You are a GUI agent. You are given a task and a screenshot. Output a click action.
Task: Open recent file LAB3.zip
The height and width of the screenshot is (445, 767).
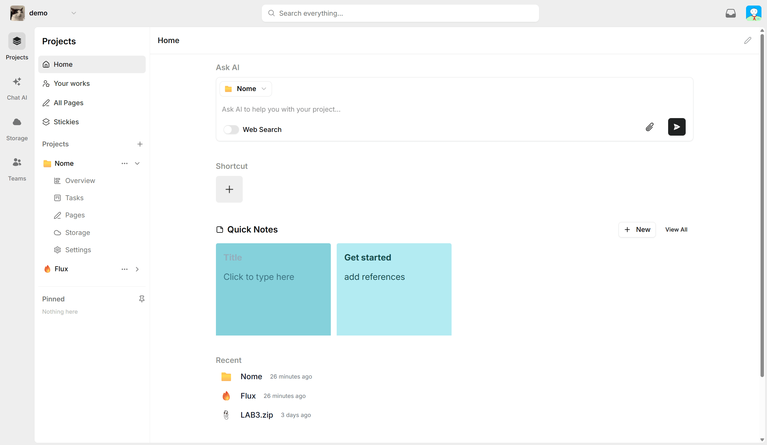(x=257, y=415)
